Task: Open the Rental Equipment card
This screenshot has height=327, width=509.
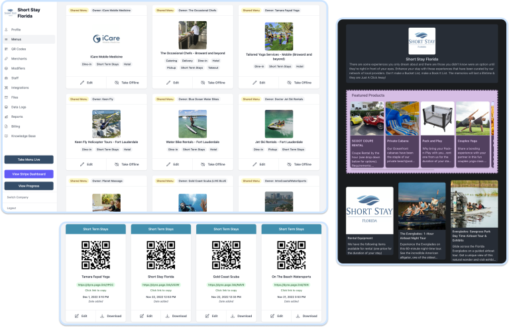Action: tap(369, 221)
